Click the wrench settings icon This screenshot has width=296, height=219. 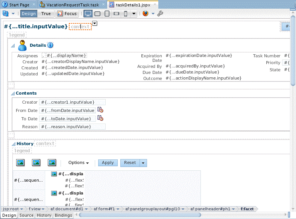point(160,14)
